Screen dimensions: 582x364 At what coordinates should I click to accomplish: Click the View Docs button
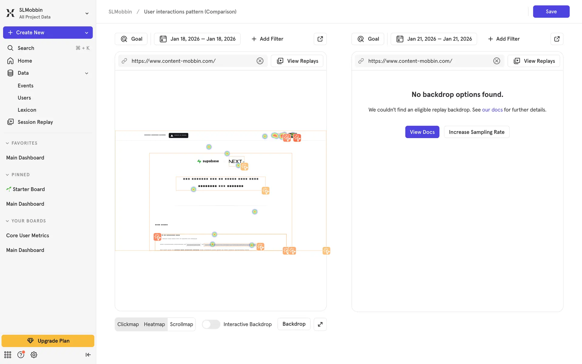[x=422, y=132]
